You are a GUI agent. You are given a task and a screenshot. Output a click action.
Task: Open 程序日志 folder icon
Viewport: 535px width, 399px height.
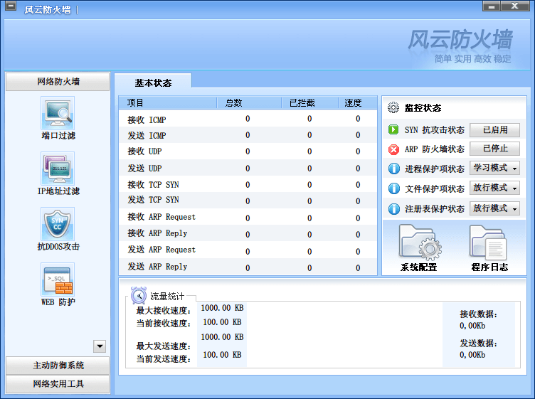(489, 244)
